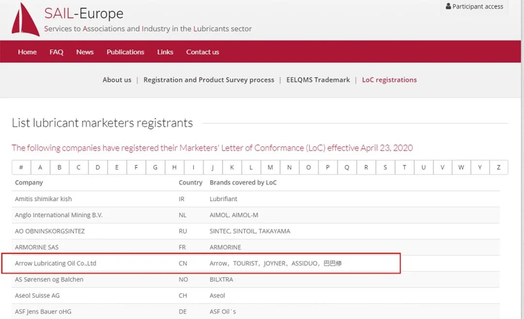Filter registrants by letter M

[x=270, y=167]
